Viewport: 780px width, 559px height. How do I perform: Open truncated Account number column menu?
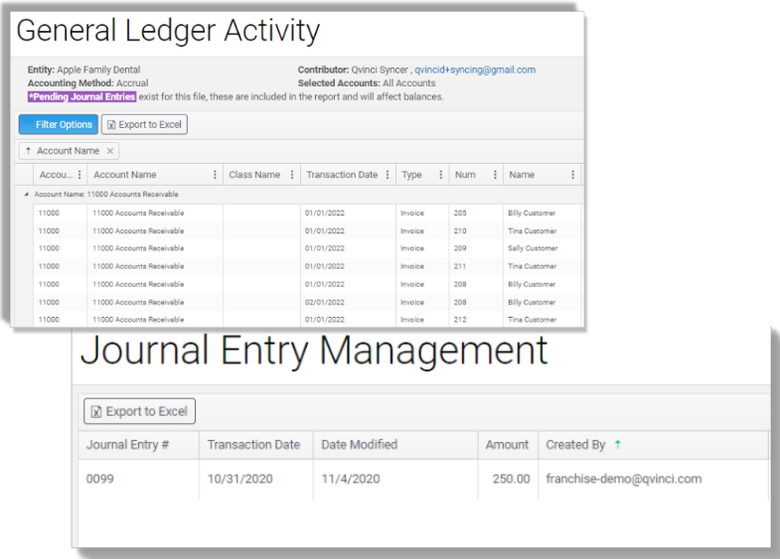click(78, 175)
